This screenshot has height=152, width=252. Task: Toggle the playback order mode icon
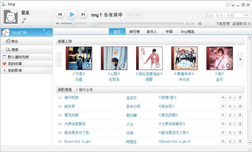[200, 23]
